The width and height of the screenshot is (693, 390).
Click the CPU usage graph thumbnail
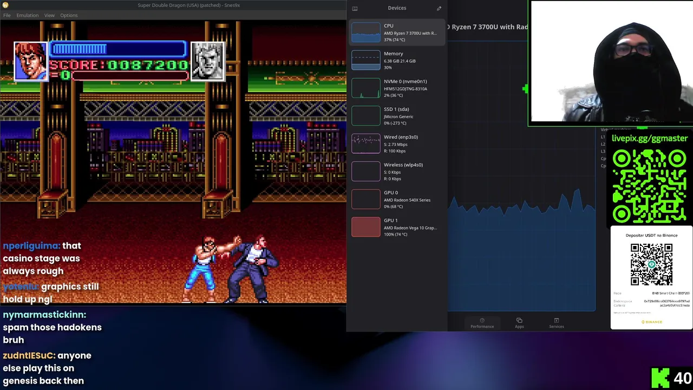point(366,32)
